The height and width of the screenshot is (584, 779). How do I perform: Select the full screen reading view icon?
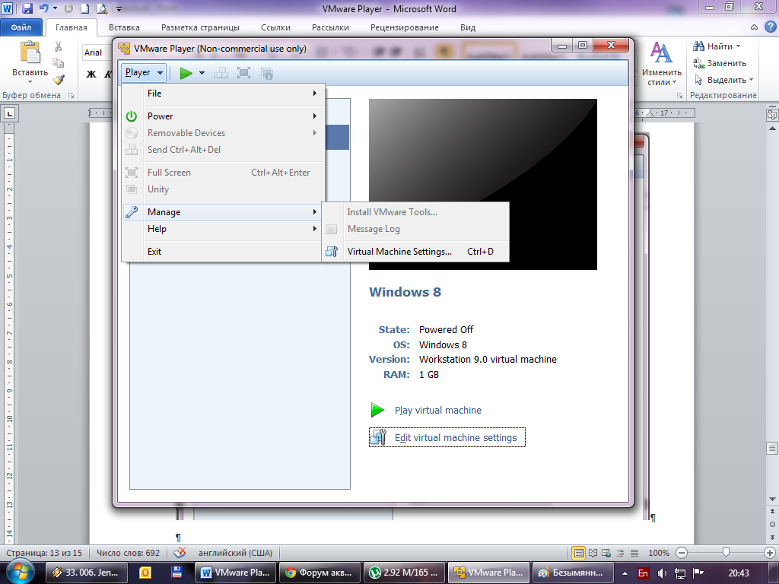[x=593, y=553]
